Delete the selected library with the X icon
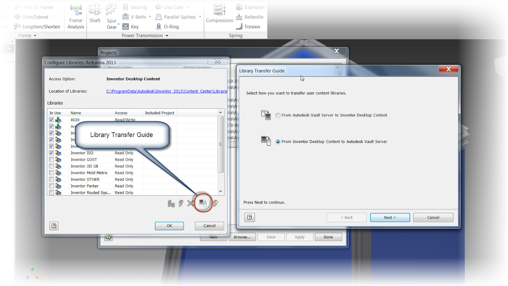 pos(190,203)
